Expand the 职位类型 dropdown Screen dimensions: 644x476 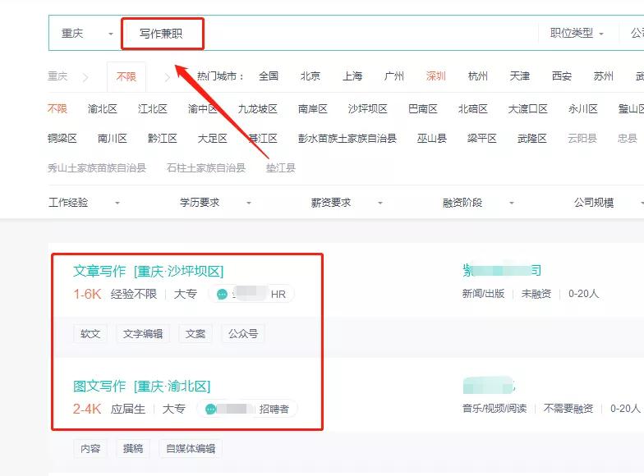coord(577,34)
